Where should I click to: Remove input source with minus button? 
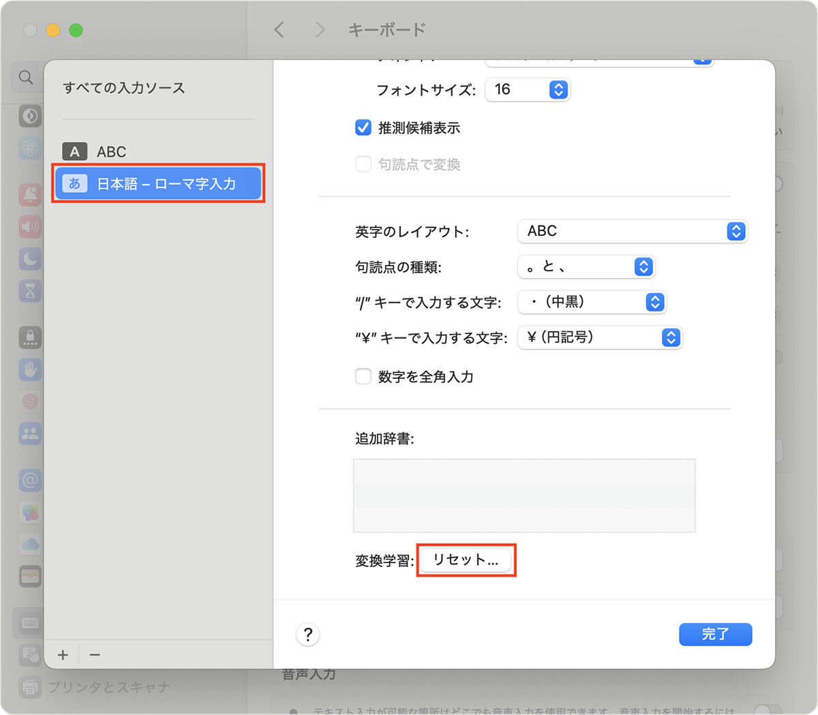(95, 655)
